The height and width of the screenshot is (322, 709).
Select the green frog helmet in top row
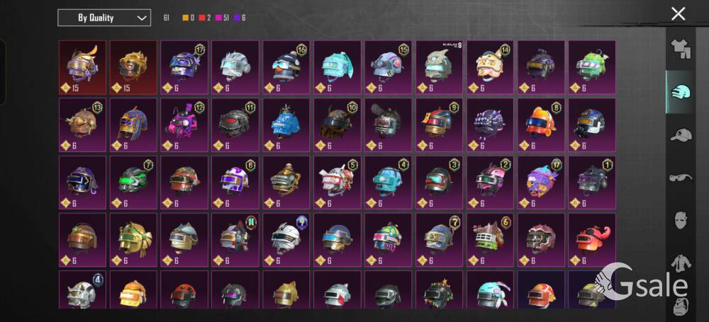coord(592,67)
